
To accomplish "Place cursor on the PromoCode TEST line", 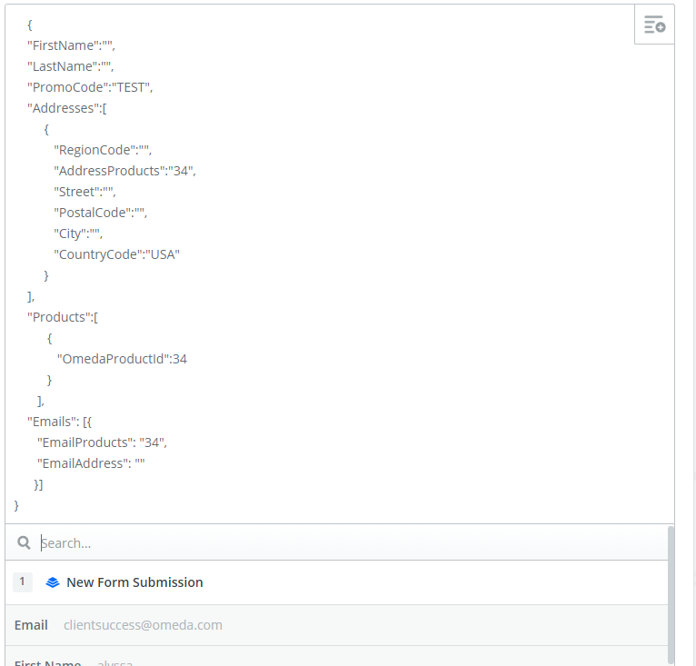I will click(x=90, y=87).
